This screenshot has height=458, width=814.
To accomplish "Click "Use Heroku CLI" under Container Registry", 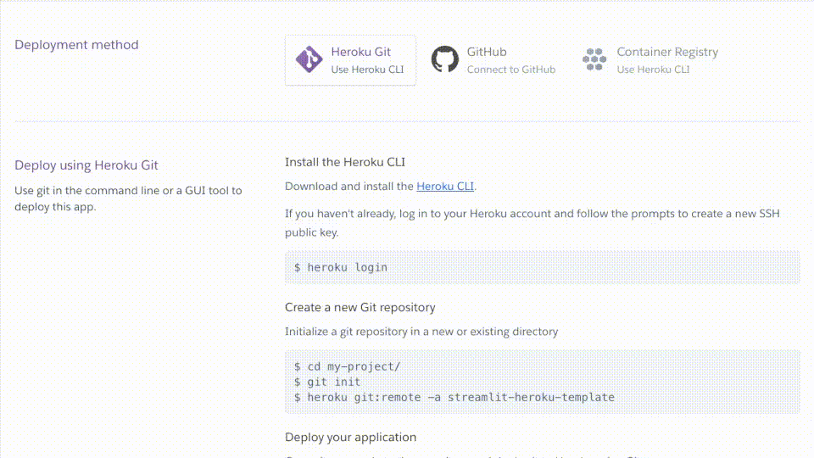I will (x=653, y=70).
